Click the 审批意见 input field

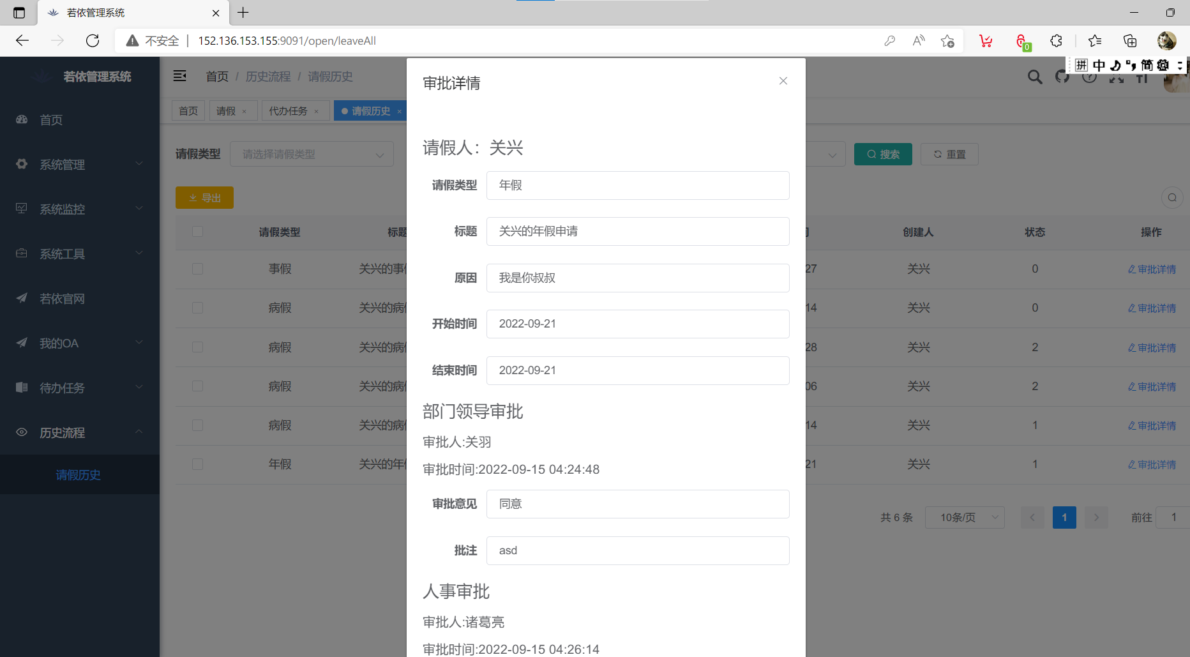tap(637, 504)
